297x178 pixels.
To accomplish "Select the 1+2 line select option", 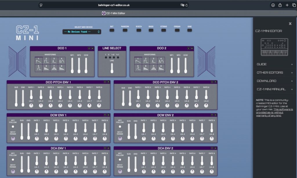I will click(x=113, y=57).
